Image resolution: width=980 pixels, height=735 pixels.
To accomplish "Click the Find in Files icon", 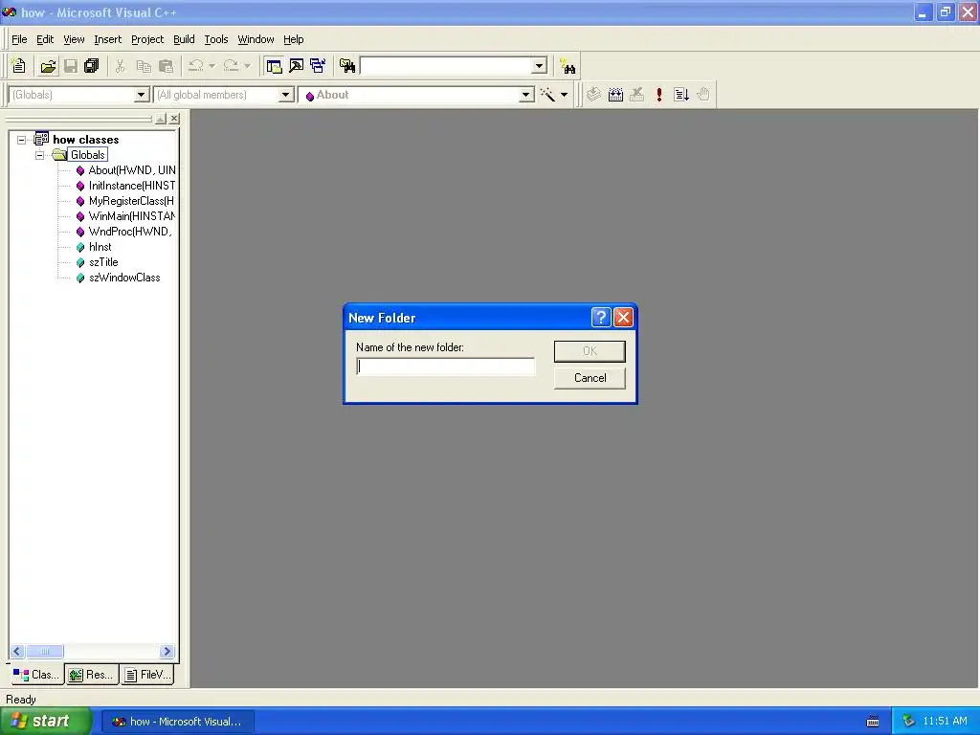I will pos(347,66).
